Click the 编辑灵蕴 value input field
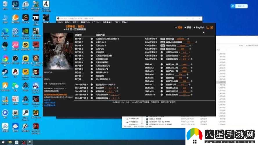This screenshot has width=258, height=145. [x=180, y=39]
